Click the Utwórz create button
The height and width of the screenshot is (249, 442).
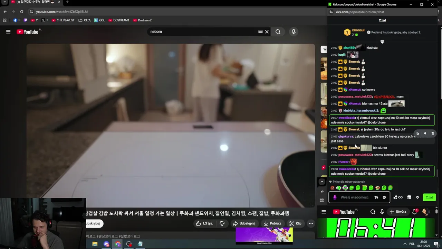[x=398, y=212]
